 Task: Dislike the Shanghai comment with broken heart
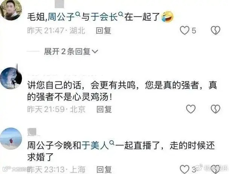216,169
